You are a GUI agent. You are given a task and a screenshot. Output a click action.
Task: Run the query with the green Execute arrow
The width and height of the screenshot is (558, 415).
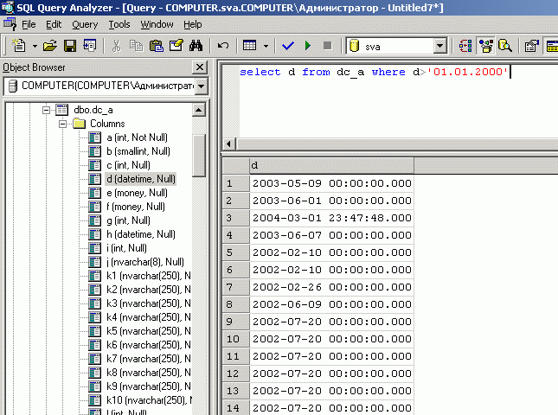click(308, 46)
